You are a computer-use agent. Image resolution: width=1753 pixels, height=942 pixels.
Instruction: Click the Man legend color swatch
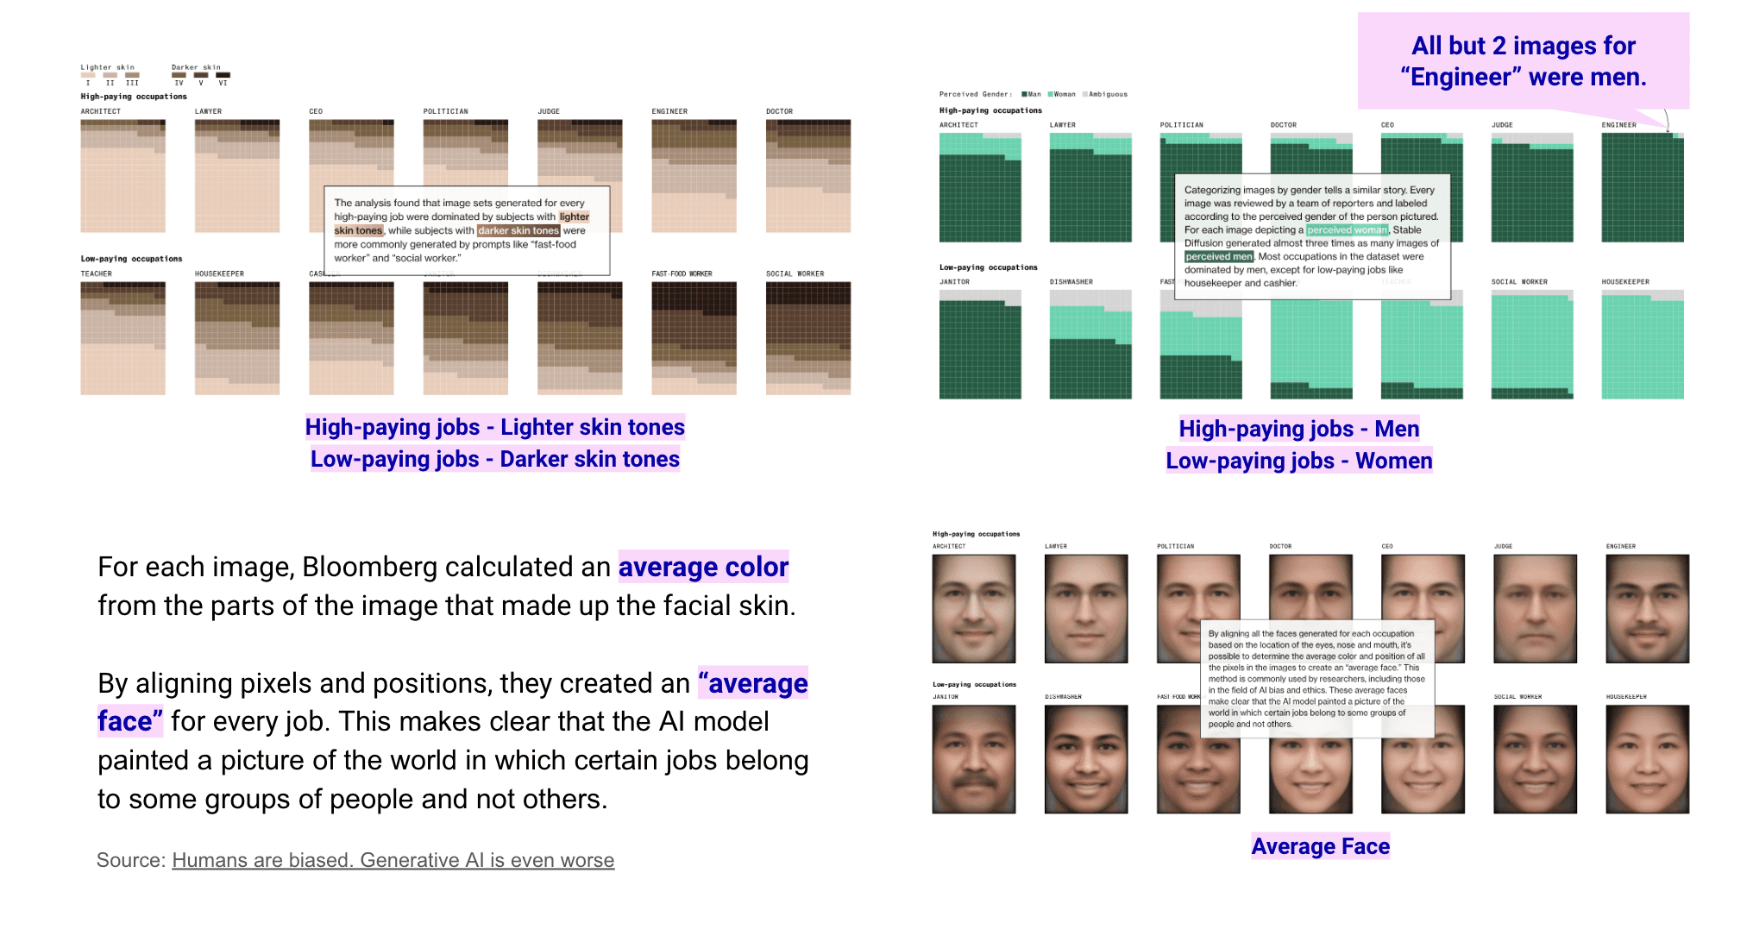(1024, 94)
